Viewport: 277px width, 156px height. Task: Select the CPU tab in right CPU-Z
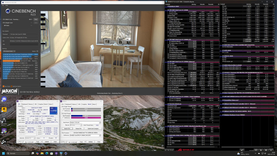[x=63, y=104]
